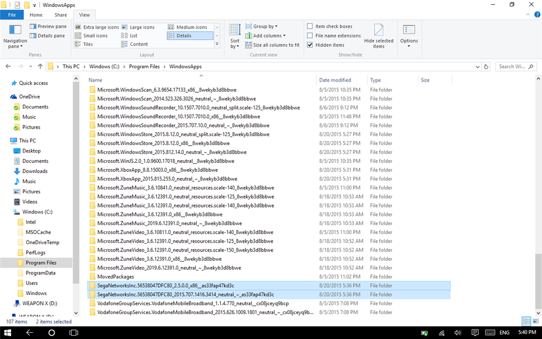
Task: Switch layout to Large icons
Action: click(138, 27)
